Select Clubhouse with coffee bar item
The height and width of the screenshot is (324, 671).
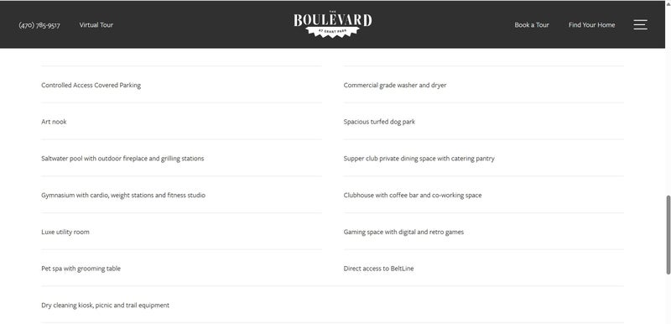tap(413, 196)
